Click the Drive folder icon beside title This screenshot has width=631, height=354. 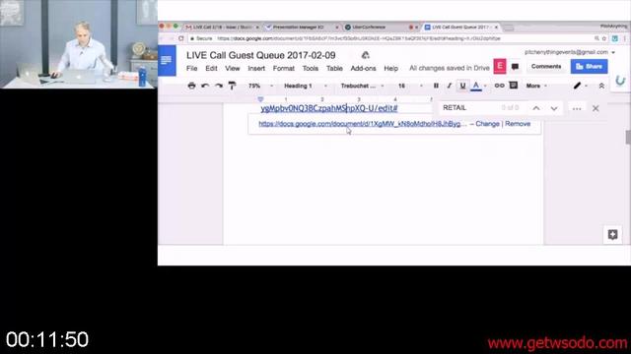[365, 55]
